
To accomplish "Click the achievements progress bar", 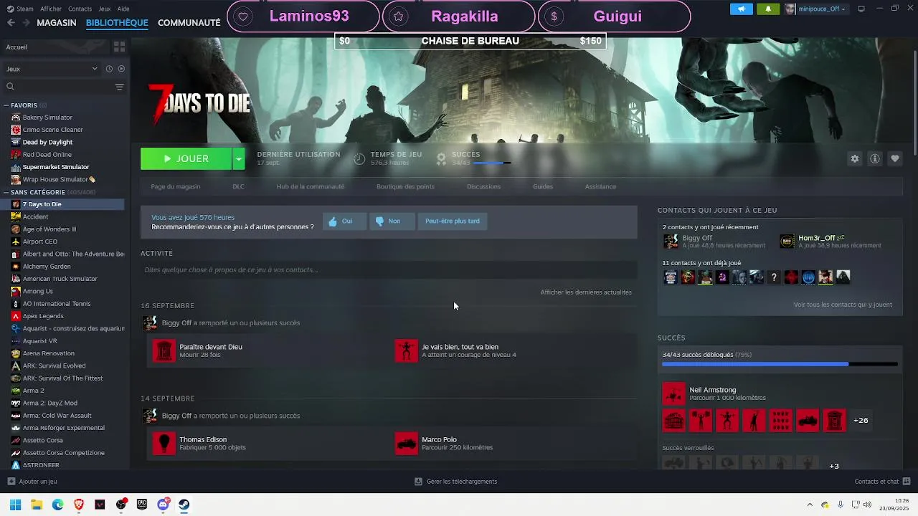I will 780,364.
